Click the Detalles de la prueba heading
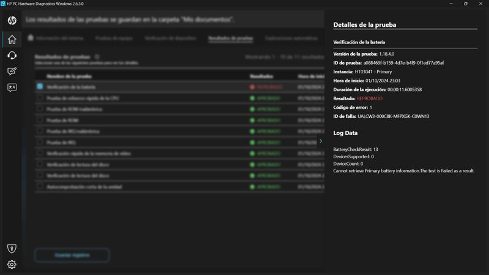The width and height of the screenshot is (489, 275). [x=364, y=24]
